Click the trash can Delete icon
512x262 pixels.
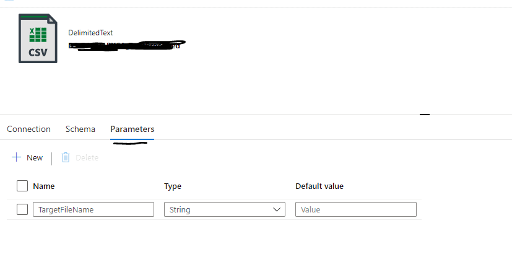[x=66, y=157]
